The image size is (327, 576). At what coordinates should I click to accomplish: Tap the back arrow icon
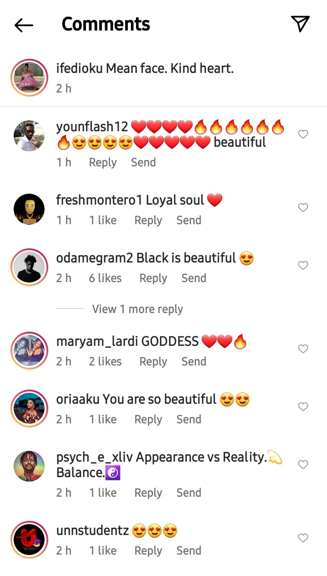click(24, 25)
